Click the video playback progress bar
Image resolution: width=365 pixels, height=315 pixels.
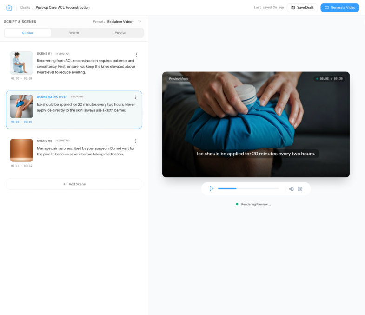point(248,189)
